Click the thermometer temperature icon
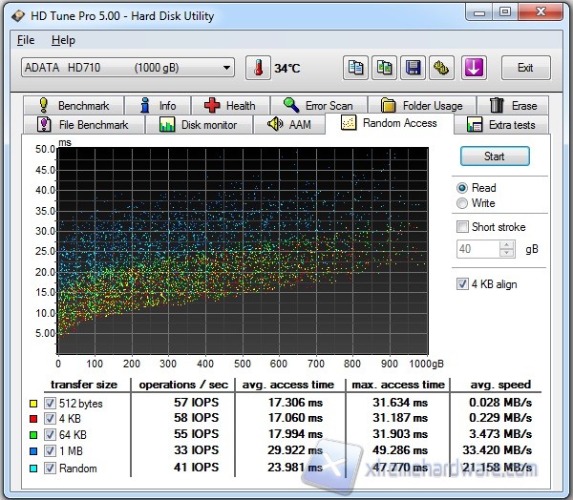573x500 pixels. pos(258,68)
